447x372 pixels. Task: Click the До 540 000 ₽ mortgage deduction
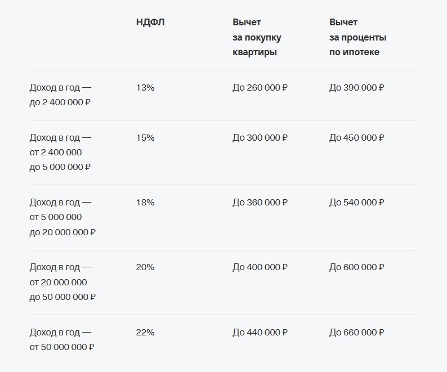[x=356, y=203]
